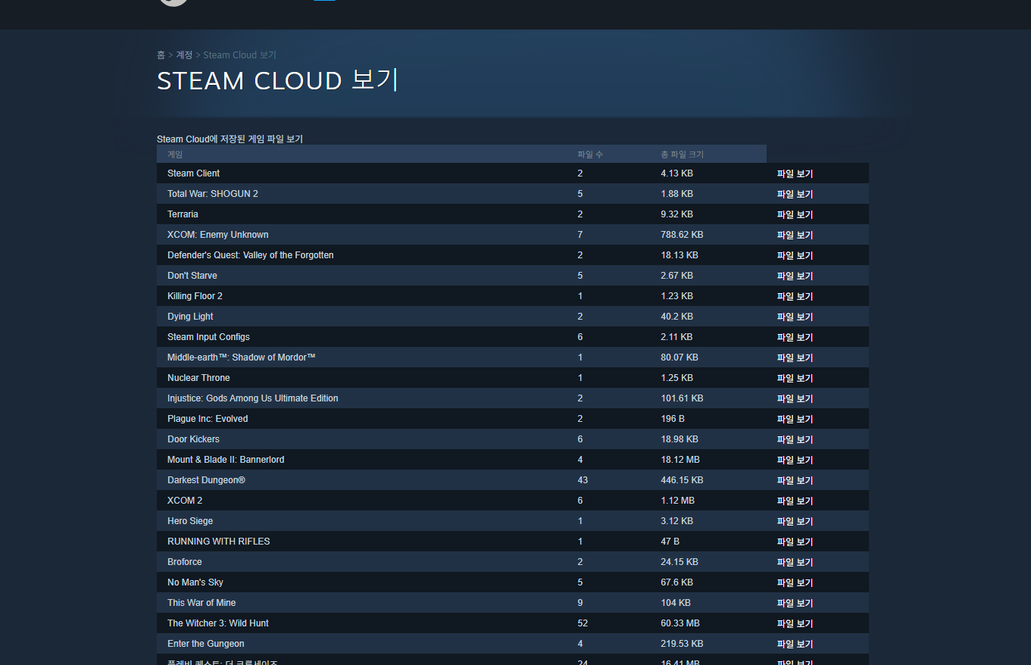View files for No Man's Sky
The image size is (1031, 665).
[795, 582]
